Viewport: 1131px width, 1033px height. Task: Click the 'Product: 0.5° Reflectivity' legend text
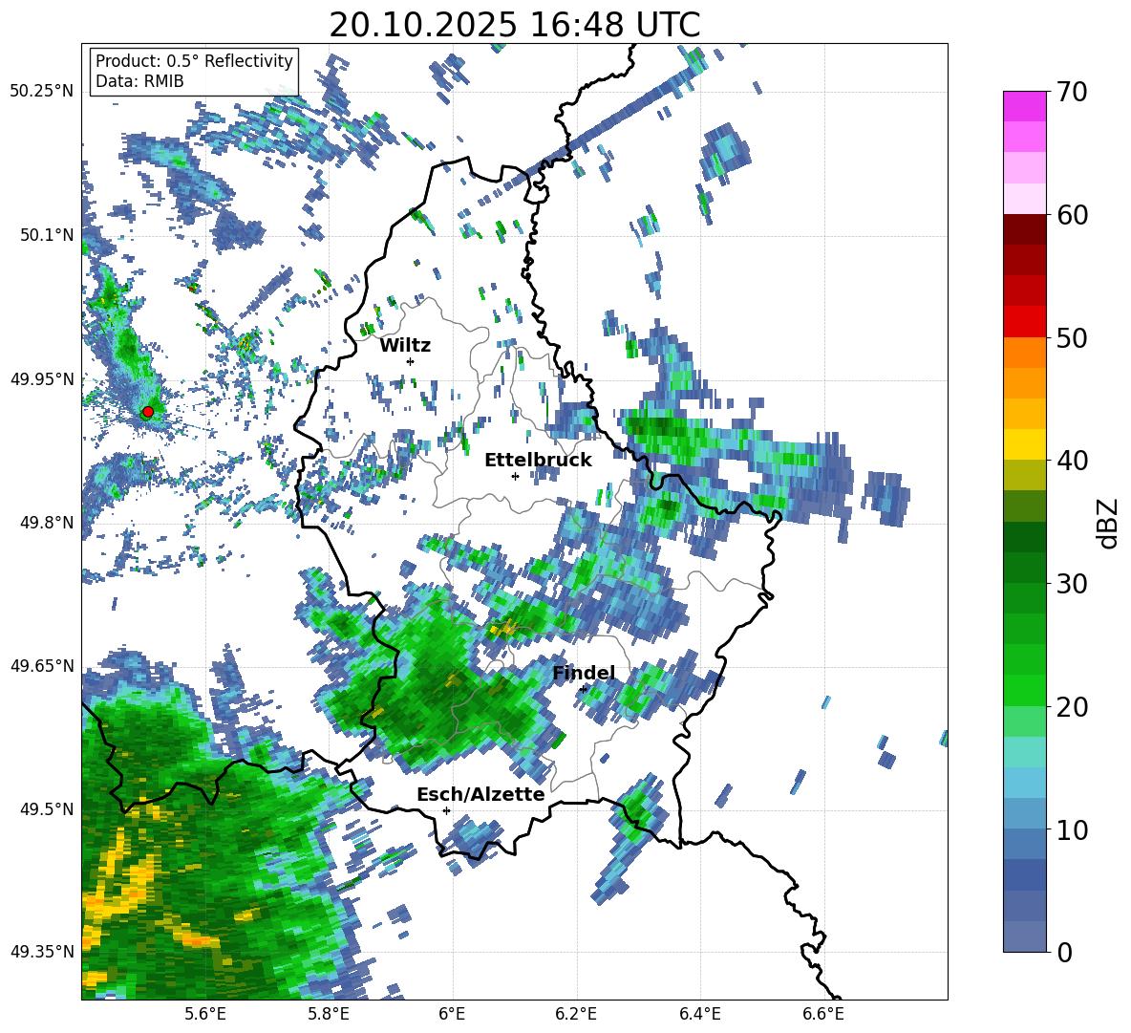(x=194, y=61)
